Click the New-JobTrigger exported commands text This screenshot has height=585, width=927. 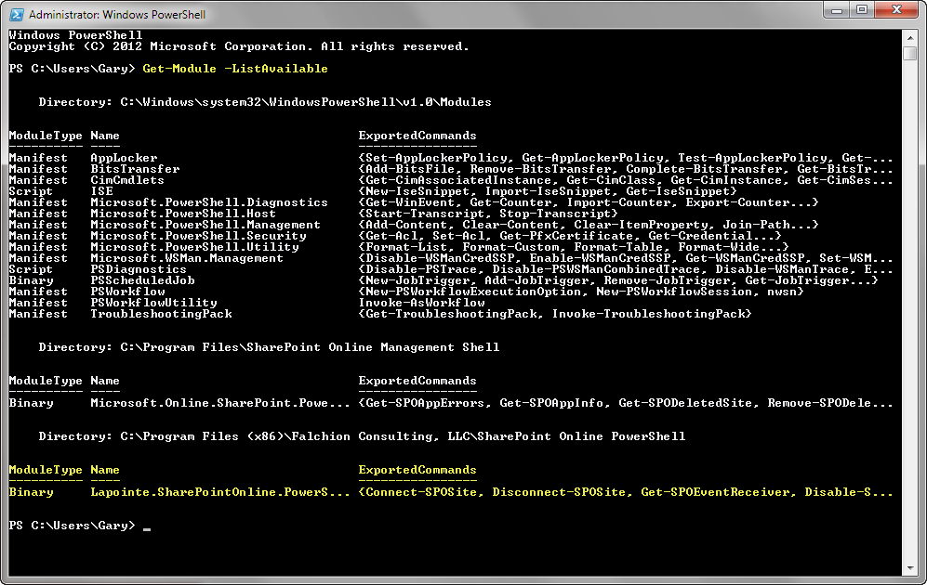[x=618, y=280]
